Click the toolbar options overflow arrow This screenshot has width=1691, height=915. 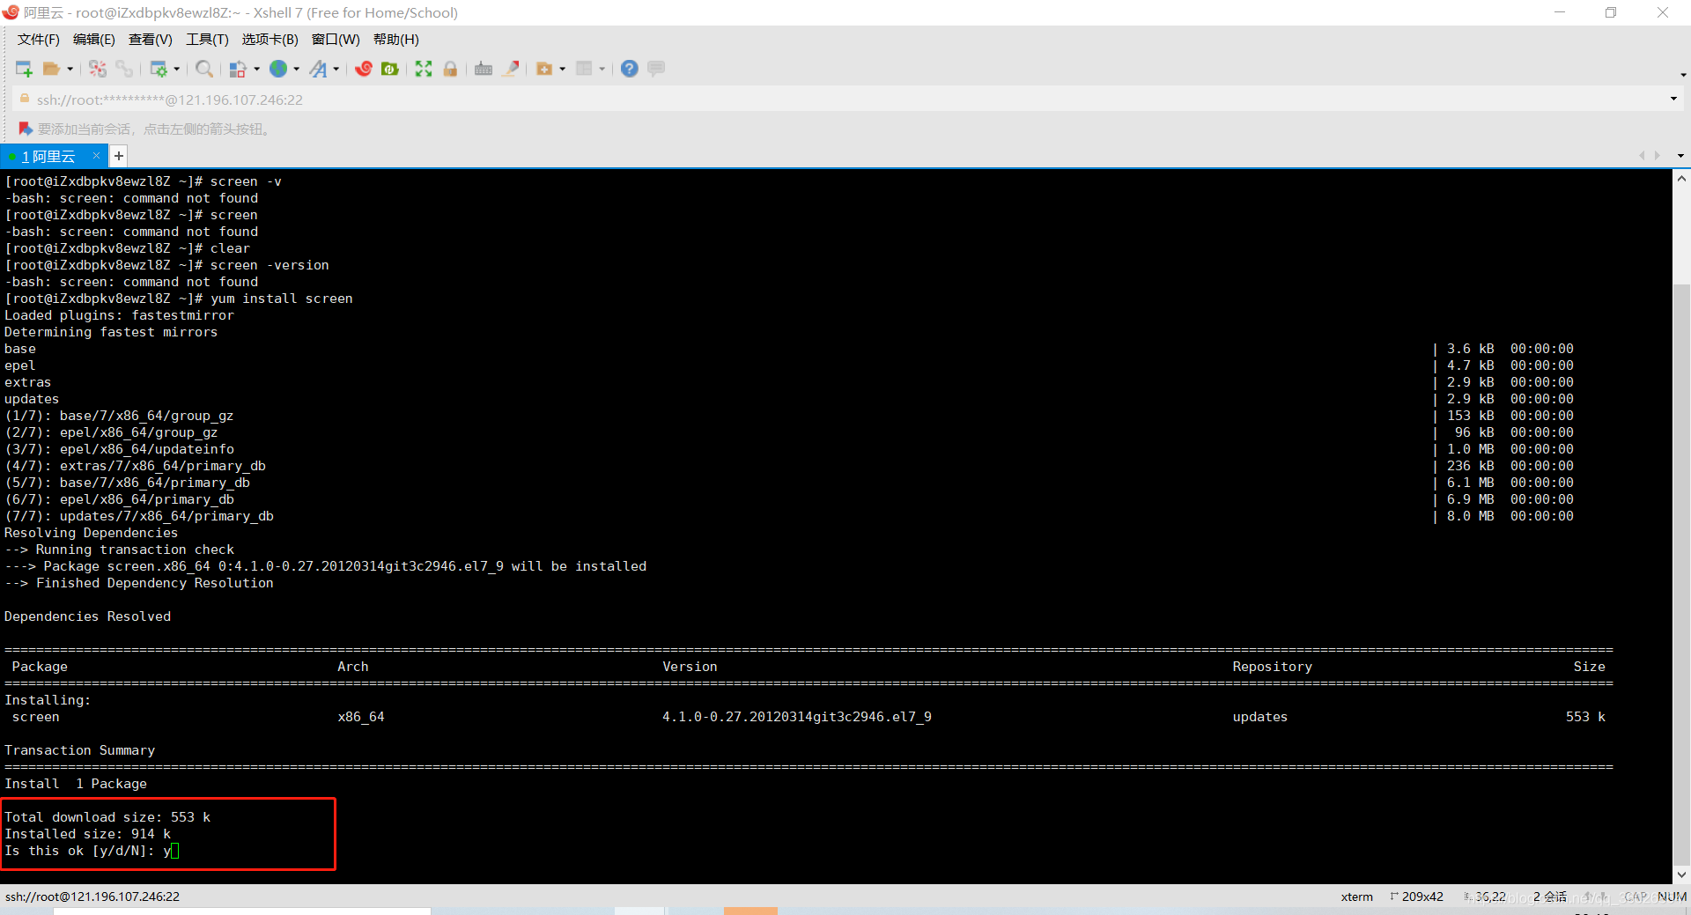point(1683,75)
